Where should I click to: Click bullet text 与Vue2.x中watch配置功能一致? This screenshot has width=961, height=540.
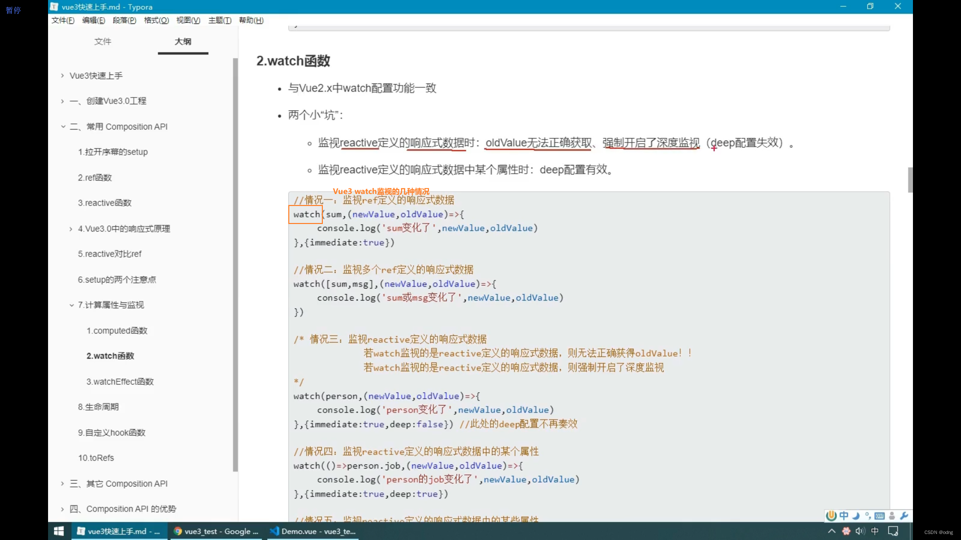pyautogui.click(x=362, y=88)
